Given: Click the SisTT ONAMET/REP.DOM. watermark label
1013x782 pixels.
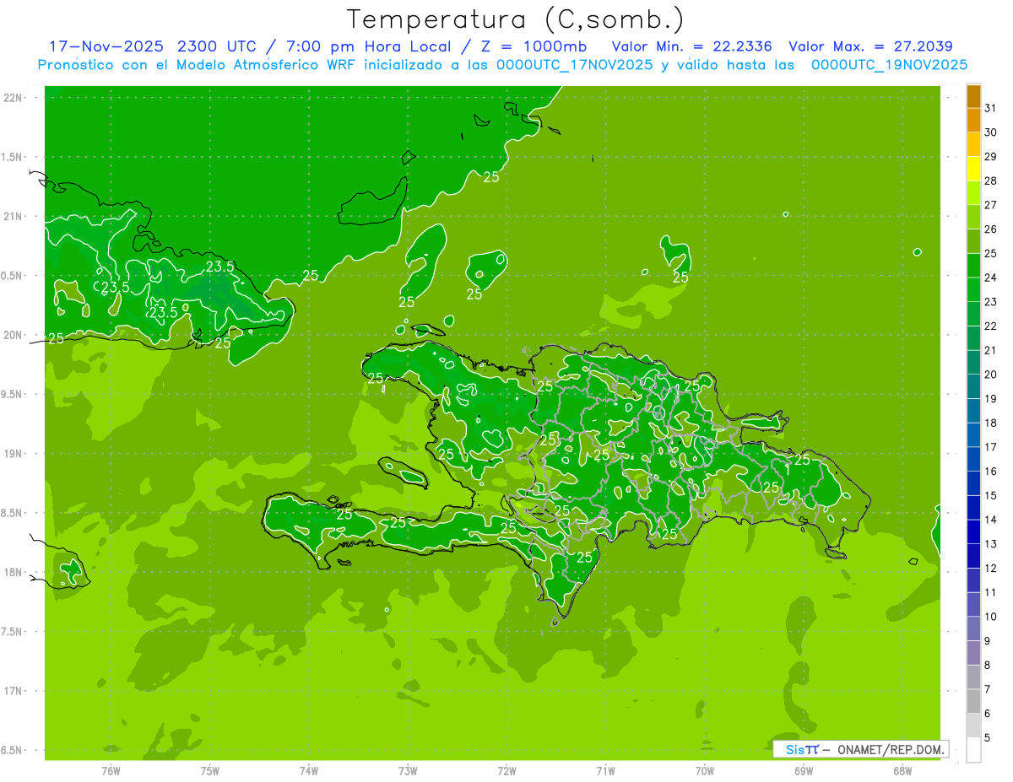Looking at the screenshot, I should [x=861, y=749].
